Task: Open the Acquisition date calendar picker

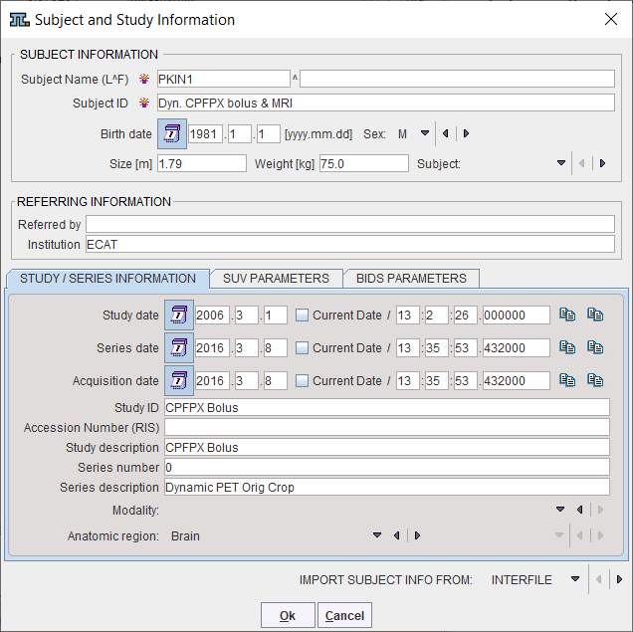Action: pos(179,380)
